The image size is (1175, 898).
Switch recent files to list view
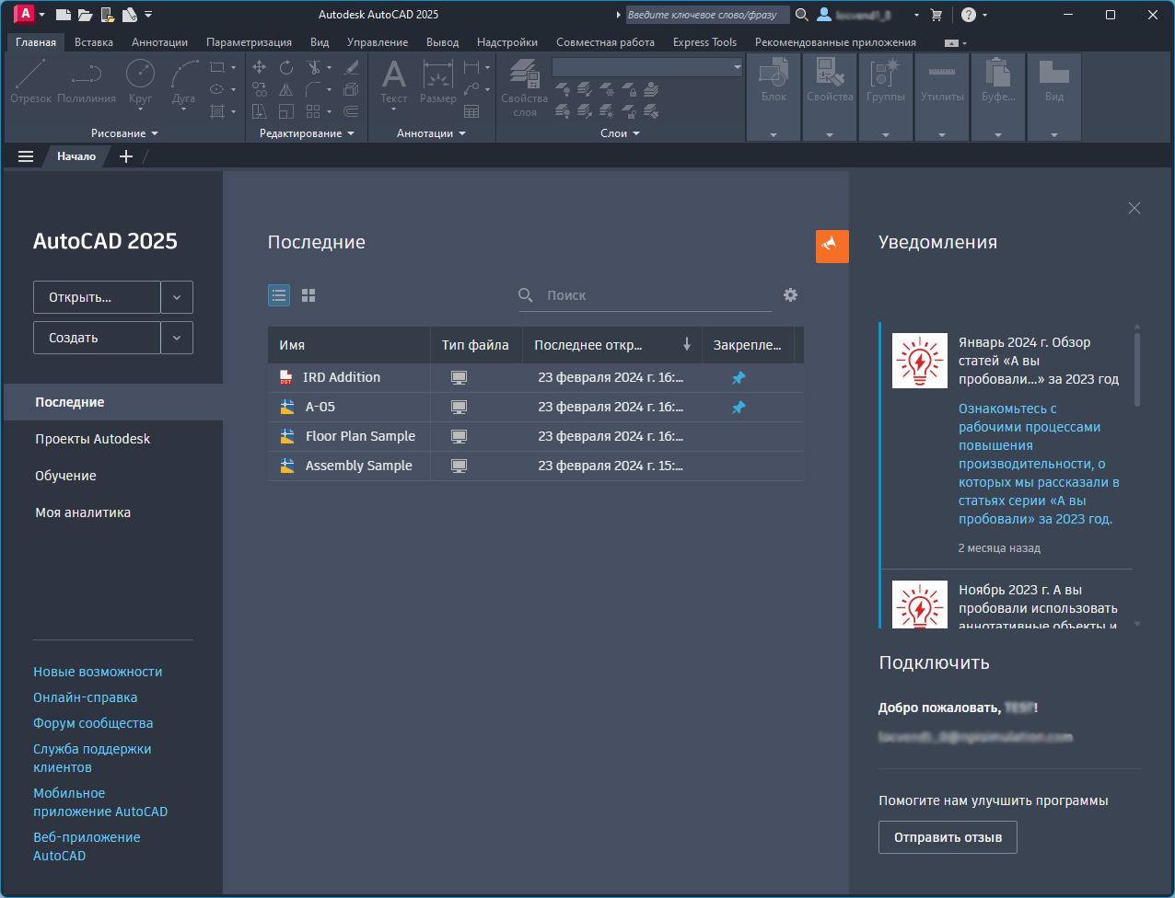[x=279, y=295]
